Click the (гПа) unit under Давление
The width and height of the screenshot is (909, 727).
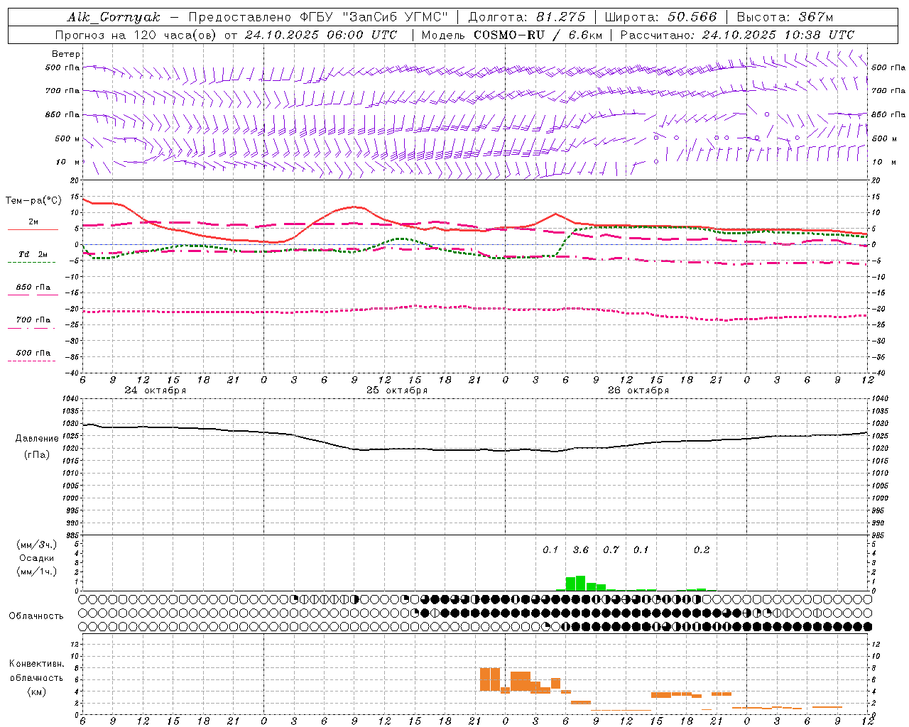pos(37,455)
